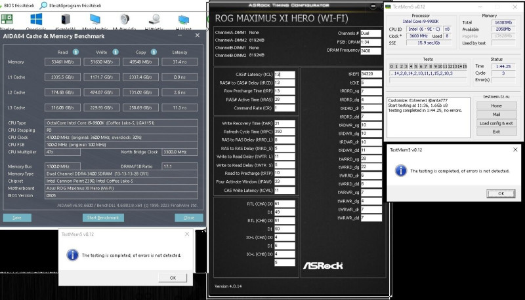
Task: Click the Row Precharge Time (tRP) field
Action: 285,91
